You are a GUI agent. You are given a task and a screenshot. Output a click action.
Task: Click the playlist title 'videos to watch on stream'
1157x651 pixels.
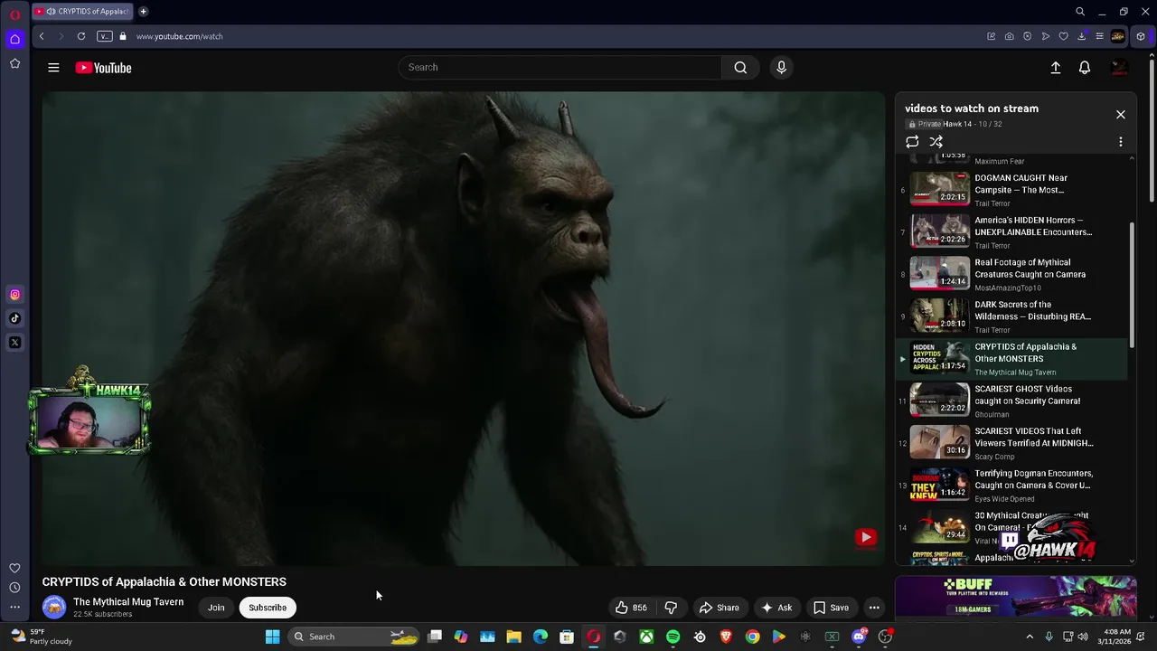pos(972,108)
